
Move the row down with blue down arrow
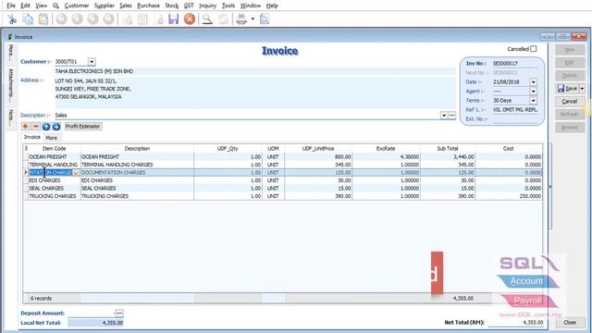[x=56, y=127]
